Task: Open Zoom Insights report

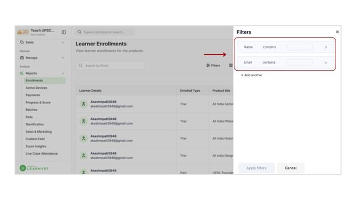Action: pos(35,146)
